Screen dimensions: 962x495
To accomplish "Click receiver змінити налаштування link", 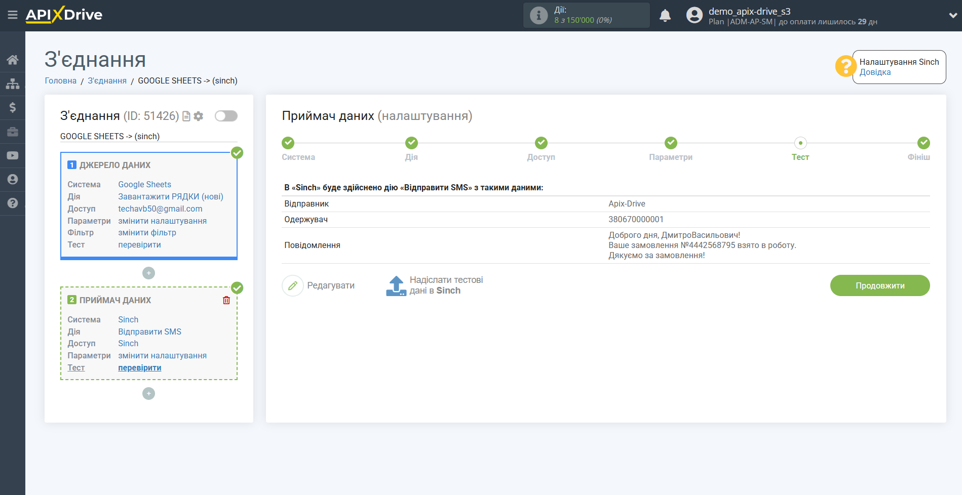I will [163, 355].
